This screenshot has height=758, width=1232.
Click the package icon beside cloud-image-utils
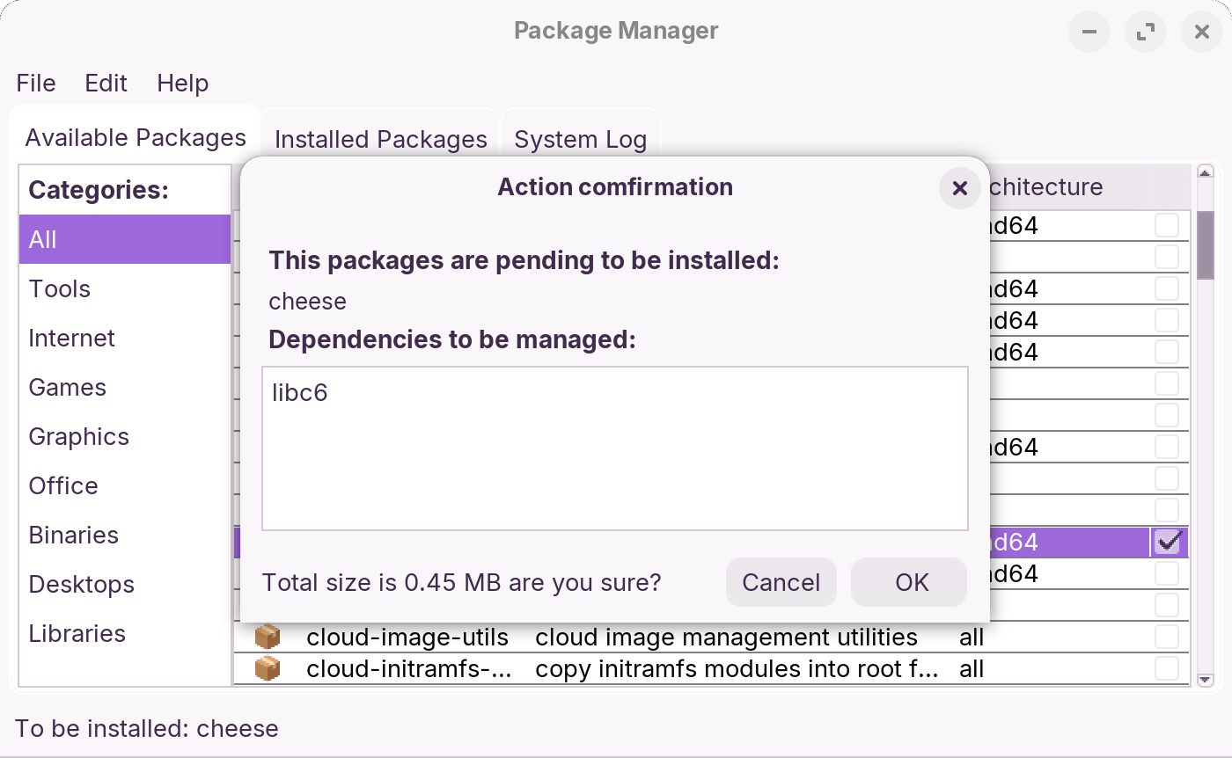coord(266,637)
